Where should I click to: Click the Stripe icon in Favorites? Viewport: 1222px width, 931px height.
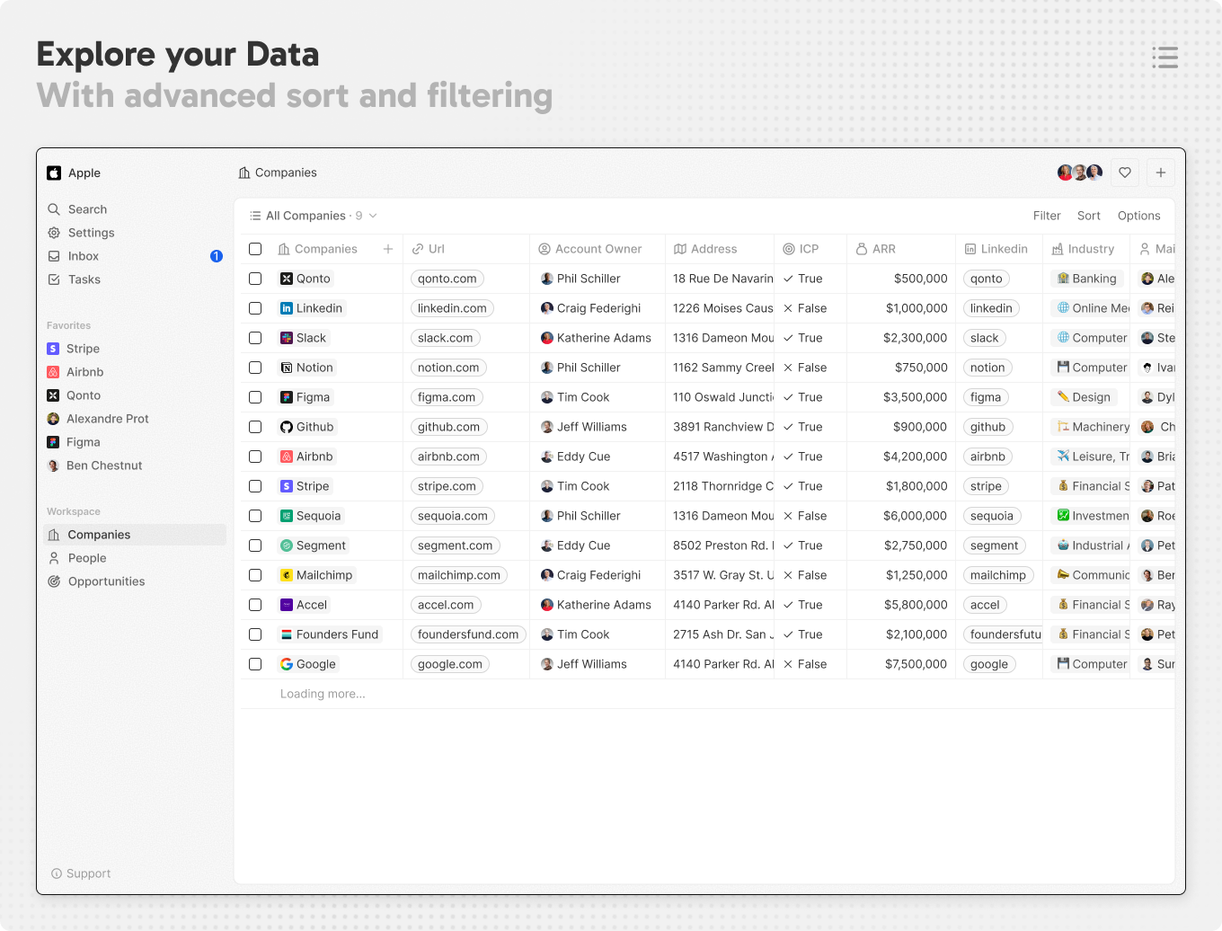point(53,349)
